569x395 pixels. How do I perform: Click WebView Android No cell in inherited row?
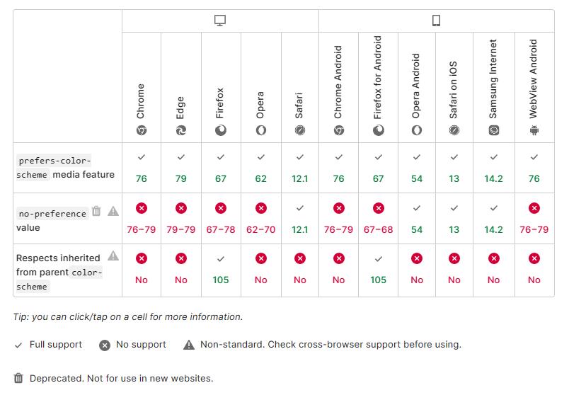click(x=534, y=270)
